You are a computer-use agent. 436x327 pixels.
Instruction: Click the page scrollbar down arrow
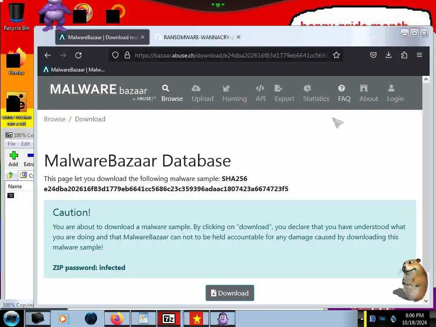pos(426,301)
